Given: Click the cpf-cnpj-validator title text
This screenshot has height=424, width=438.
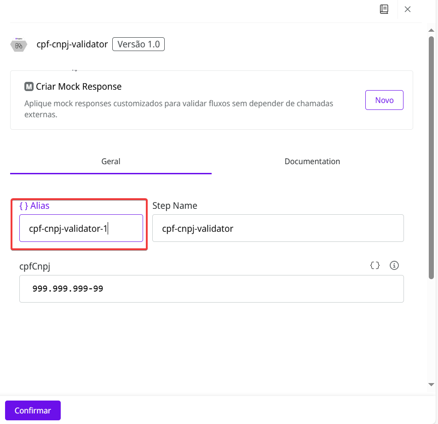Looking at the screenshot, I should pos(72,45).
